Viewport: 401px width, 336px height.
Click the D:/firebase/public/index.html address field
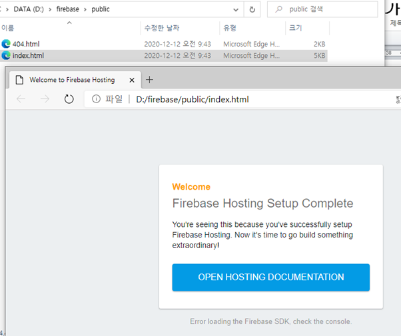click(x=193, y=99)
